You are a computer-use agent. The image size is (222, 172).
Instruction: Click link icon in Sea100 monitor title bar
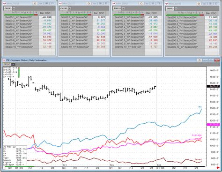(x=147, y=3)
